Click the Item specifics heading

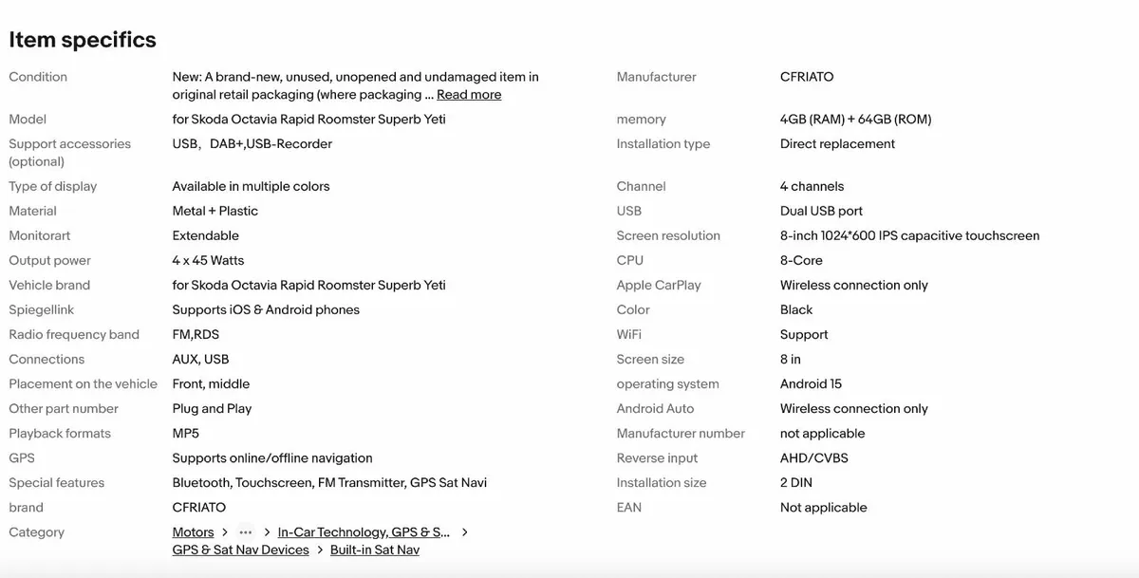(x=83, y=40)
